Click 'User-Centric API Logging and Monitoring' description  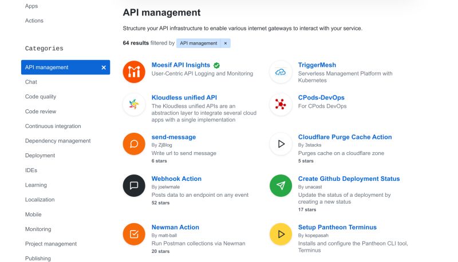click(202, 74)
